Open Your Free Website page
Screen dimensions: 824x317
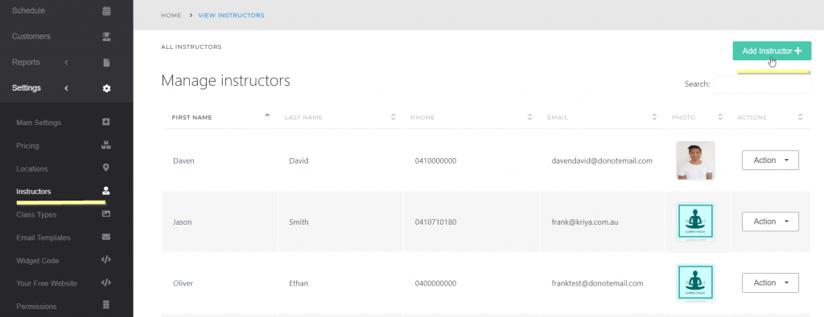[47, 283]
